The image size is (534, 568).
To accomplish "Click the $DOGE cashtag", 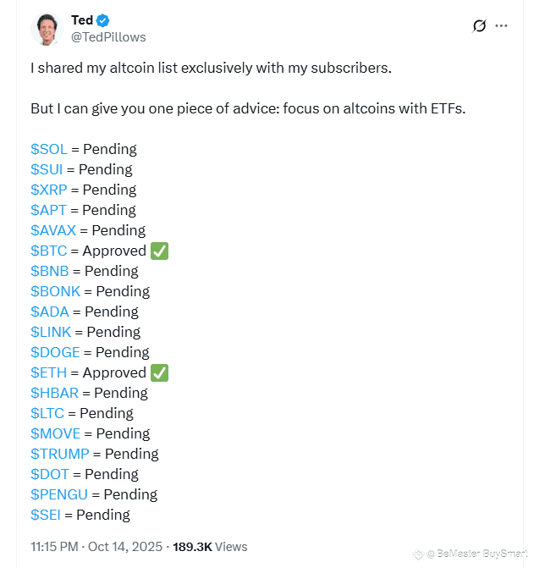I will coord(55,352).
